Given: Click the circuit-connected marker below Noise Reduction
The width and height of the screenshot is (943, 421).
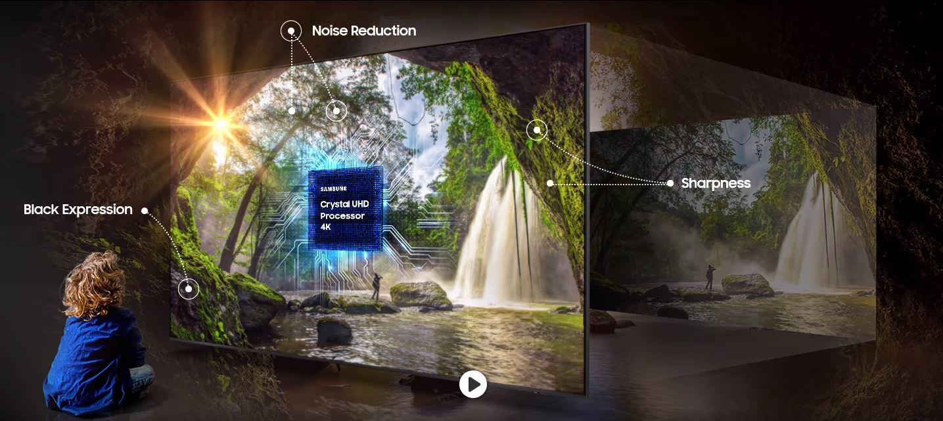Looking at the screenshot, I should pos(336,111).
